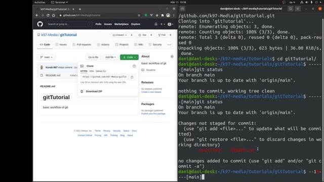Screen dimensions: 324x182
Task: Open the Terminal app menu in top bar
Action: [60, 2]
